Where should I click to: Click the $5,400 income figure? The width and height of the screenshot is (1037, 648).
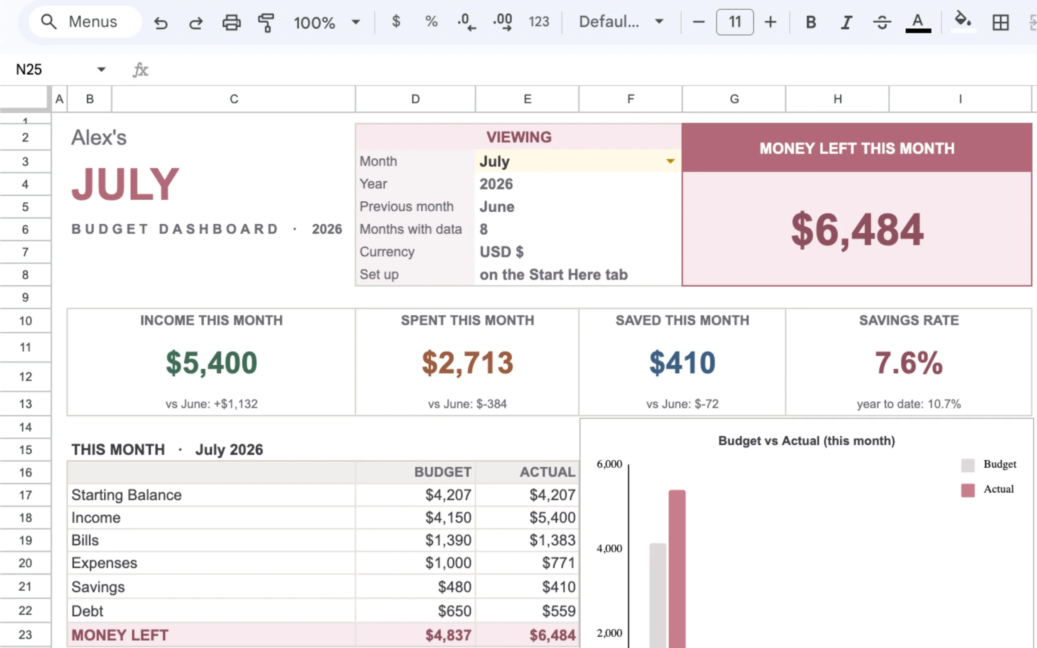pos(211,362)
